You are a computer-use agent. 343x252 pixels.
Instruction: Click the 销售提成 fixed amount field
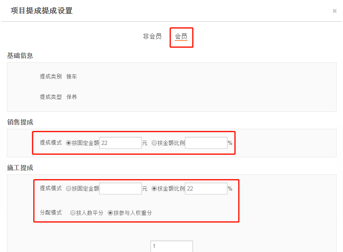120,143
